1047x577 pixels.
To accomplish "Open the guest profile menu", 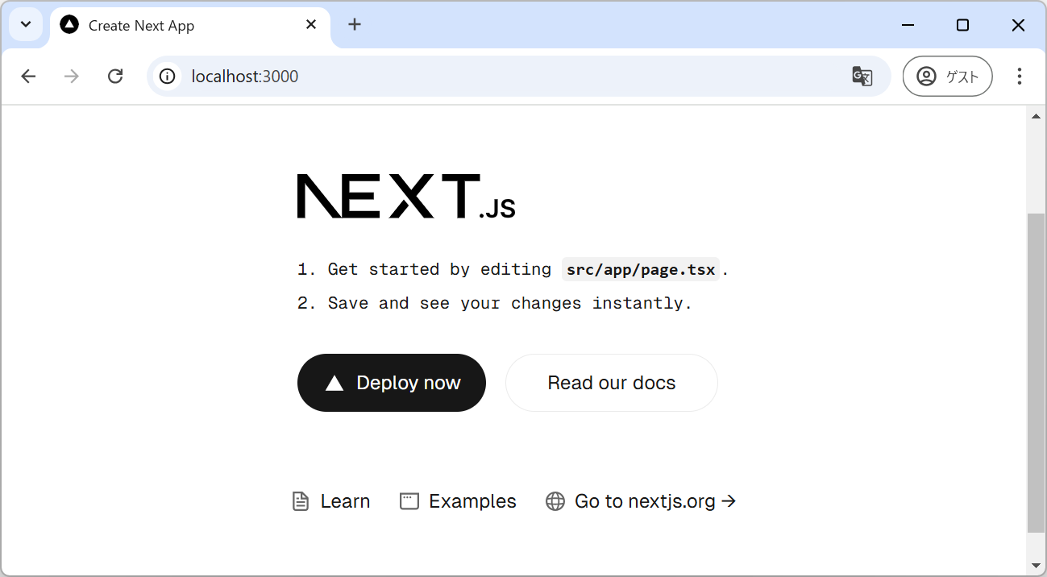I will coord(947,77).
